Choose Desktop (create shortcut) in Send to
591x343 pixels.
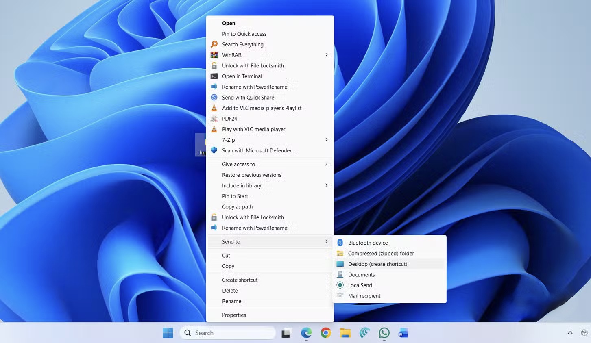[377, 264]
